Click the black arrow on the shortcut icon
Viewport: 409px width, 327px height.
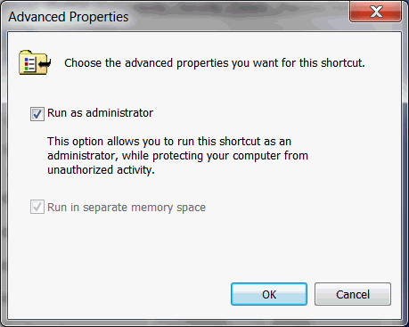[x=45, y=63]
